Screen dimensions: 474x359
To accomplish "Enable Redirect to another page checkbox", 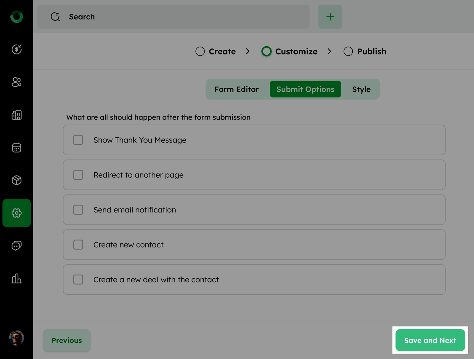I will click(78, 175).
